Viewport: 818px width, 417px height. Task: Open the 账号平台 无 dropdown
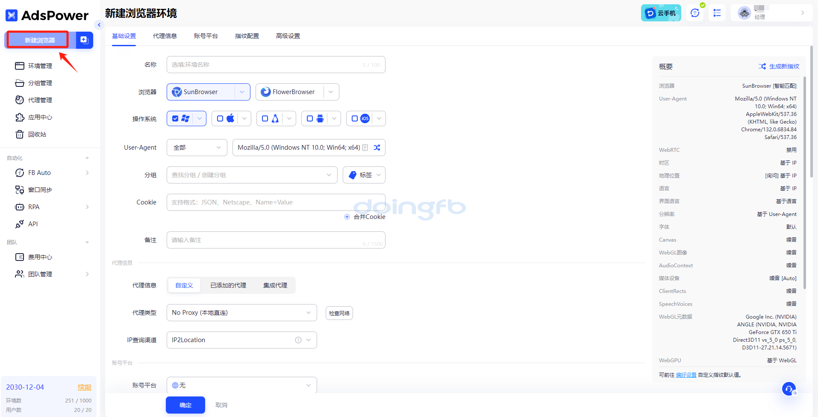(x=242, y=385)
